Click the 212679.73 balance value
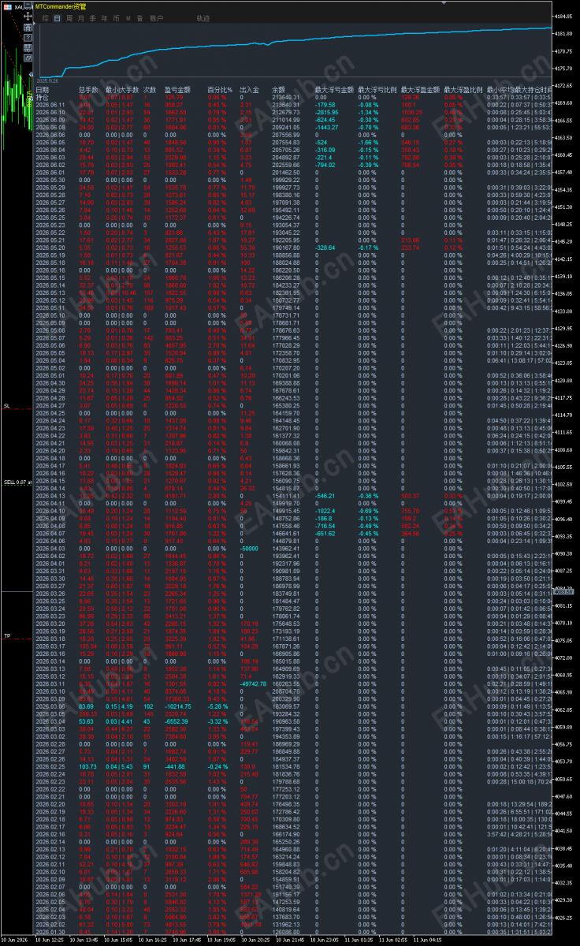This screenshot has height=946, width=580. pyautogui.click(x=286, y=112)
